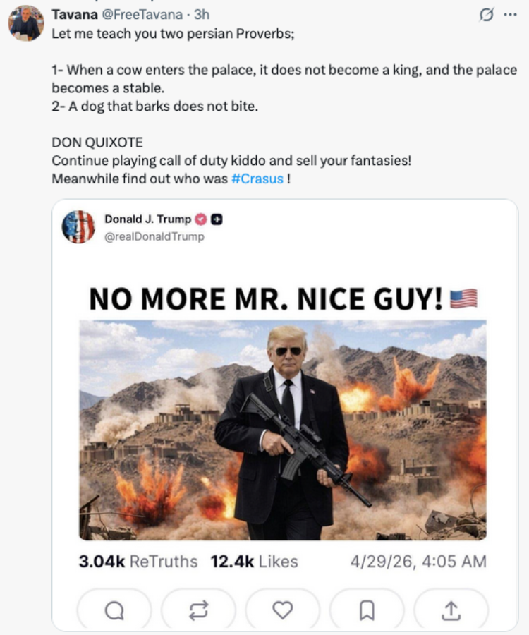The image size is (529, 635).
Task: Open the 3h timestamp link
Action: [202, 15]
